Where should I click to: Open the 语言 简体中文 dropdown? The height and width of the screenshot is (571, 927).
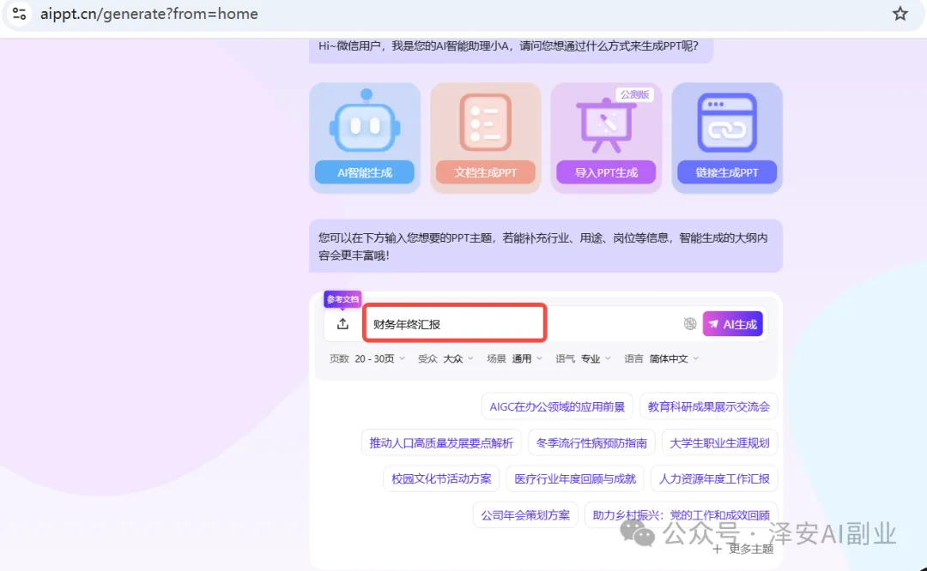tap(662, 358)
